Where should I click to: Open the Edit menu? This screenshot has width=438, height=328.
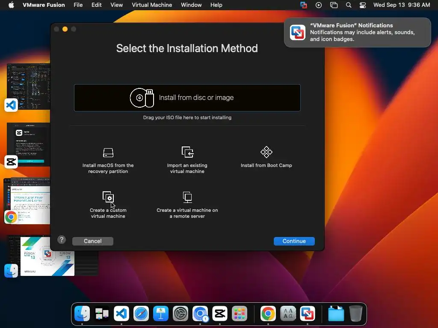point(96,5)
